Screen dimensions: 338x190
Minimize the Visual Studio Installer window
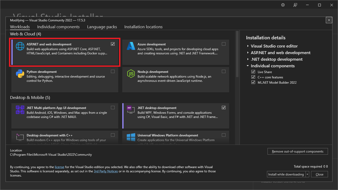pos(307,5)
